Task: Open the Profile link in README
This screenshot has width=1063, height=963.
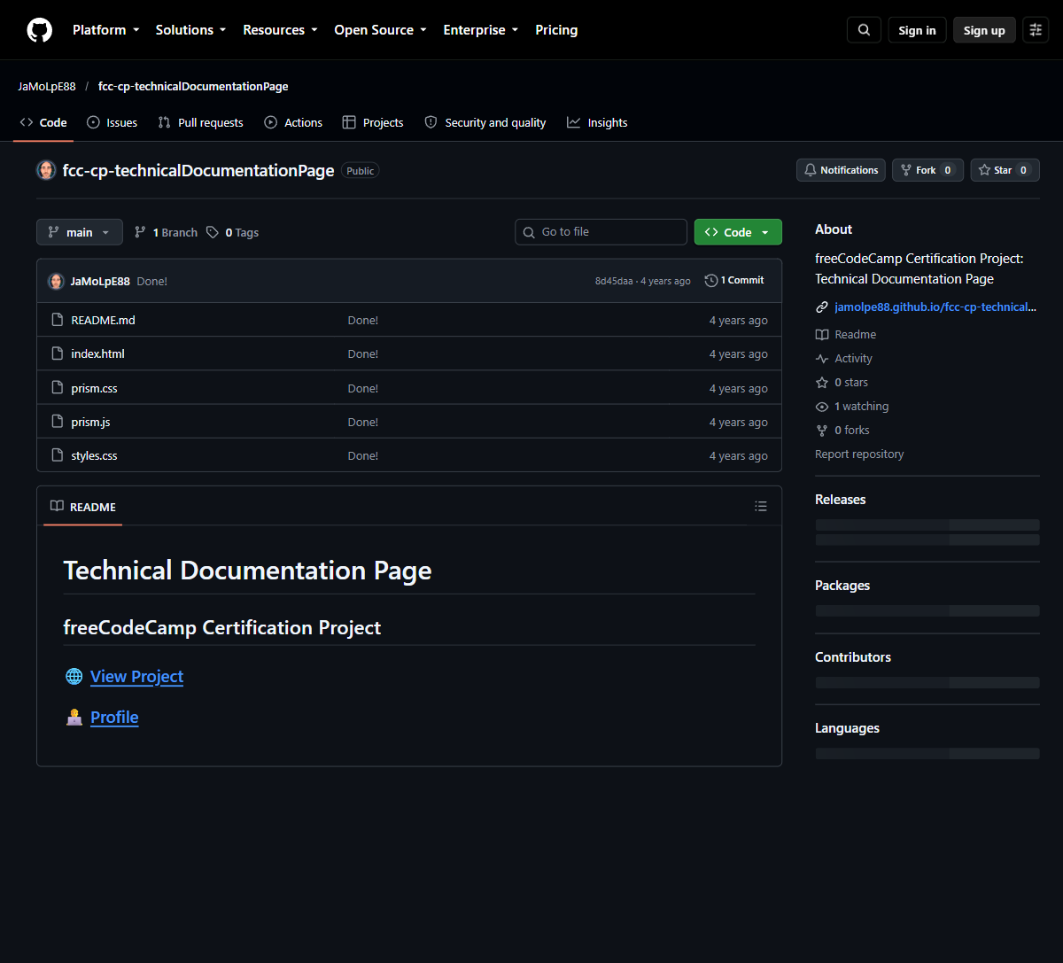Action: tap(114, 718)
